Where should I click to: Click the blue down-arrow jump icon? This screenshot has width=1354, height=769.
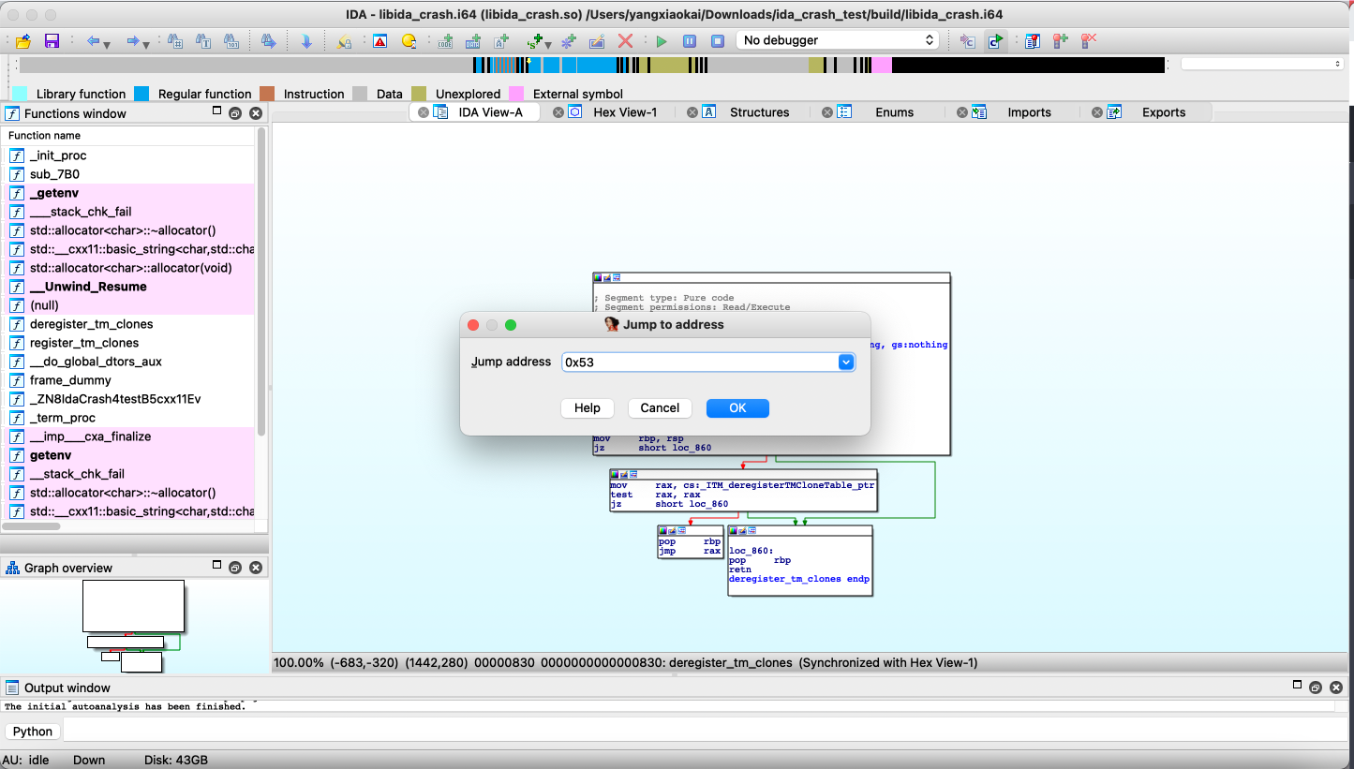pos(306,41)
